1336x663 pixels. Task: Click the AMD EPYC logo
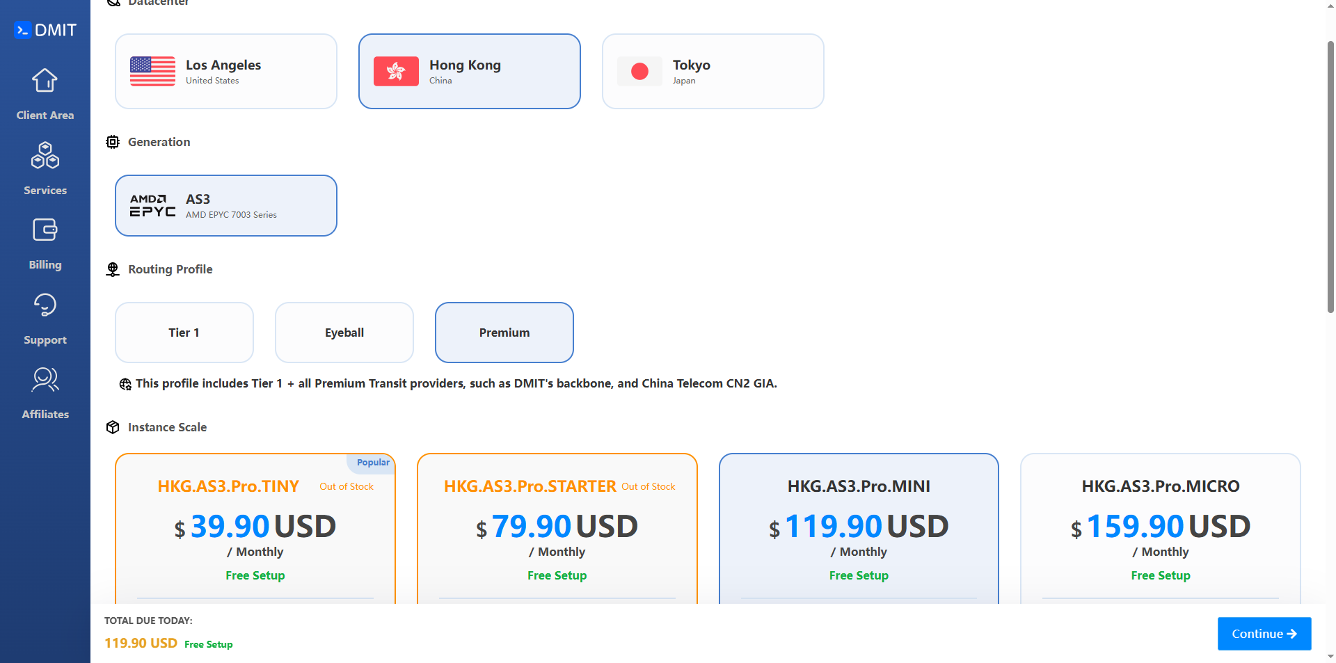(x=152, y=206)
